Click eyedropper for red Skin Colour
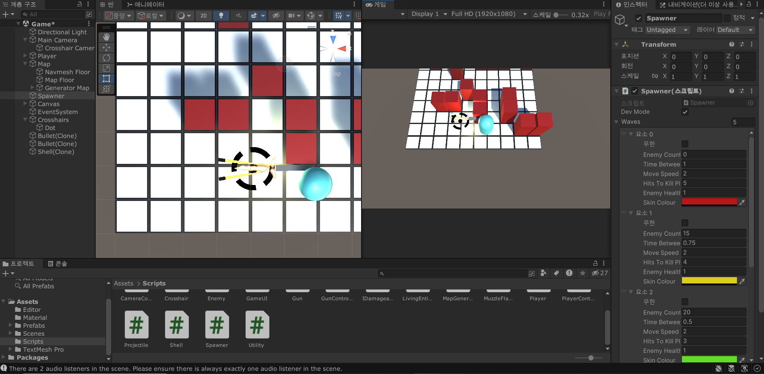Image resolution: width=764 pixels, height=374 pixels. pyautogui.click(x=742, y=203)
